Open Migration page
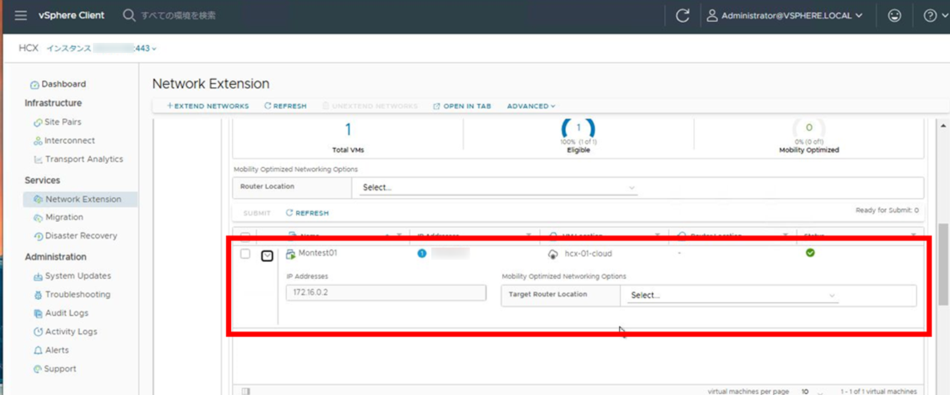Image resolution: width=950 pixels, height=395 pixels. 64,217
